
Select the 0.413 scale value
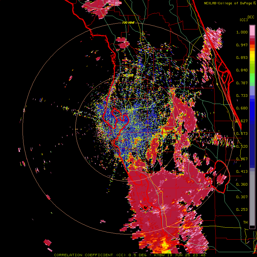coord(242,172)
